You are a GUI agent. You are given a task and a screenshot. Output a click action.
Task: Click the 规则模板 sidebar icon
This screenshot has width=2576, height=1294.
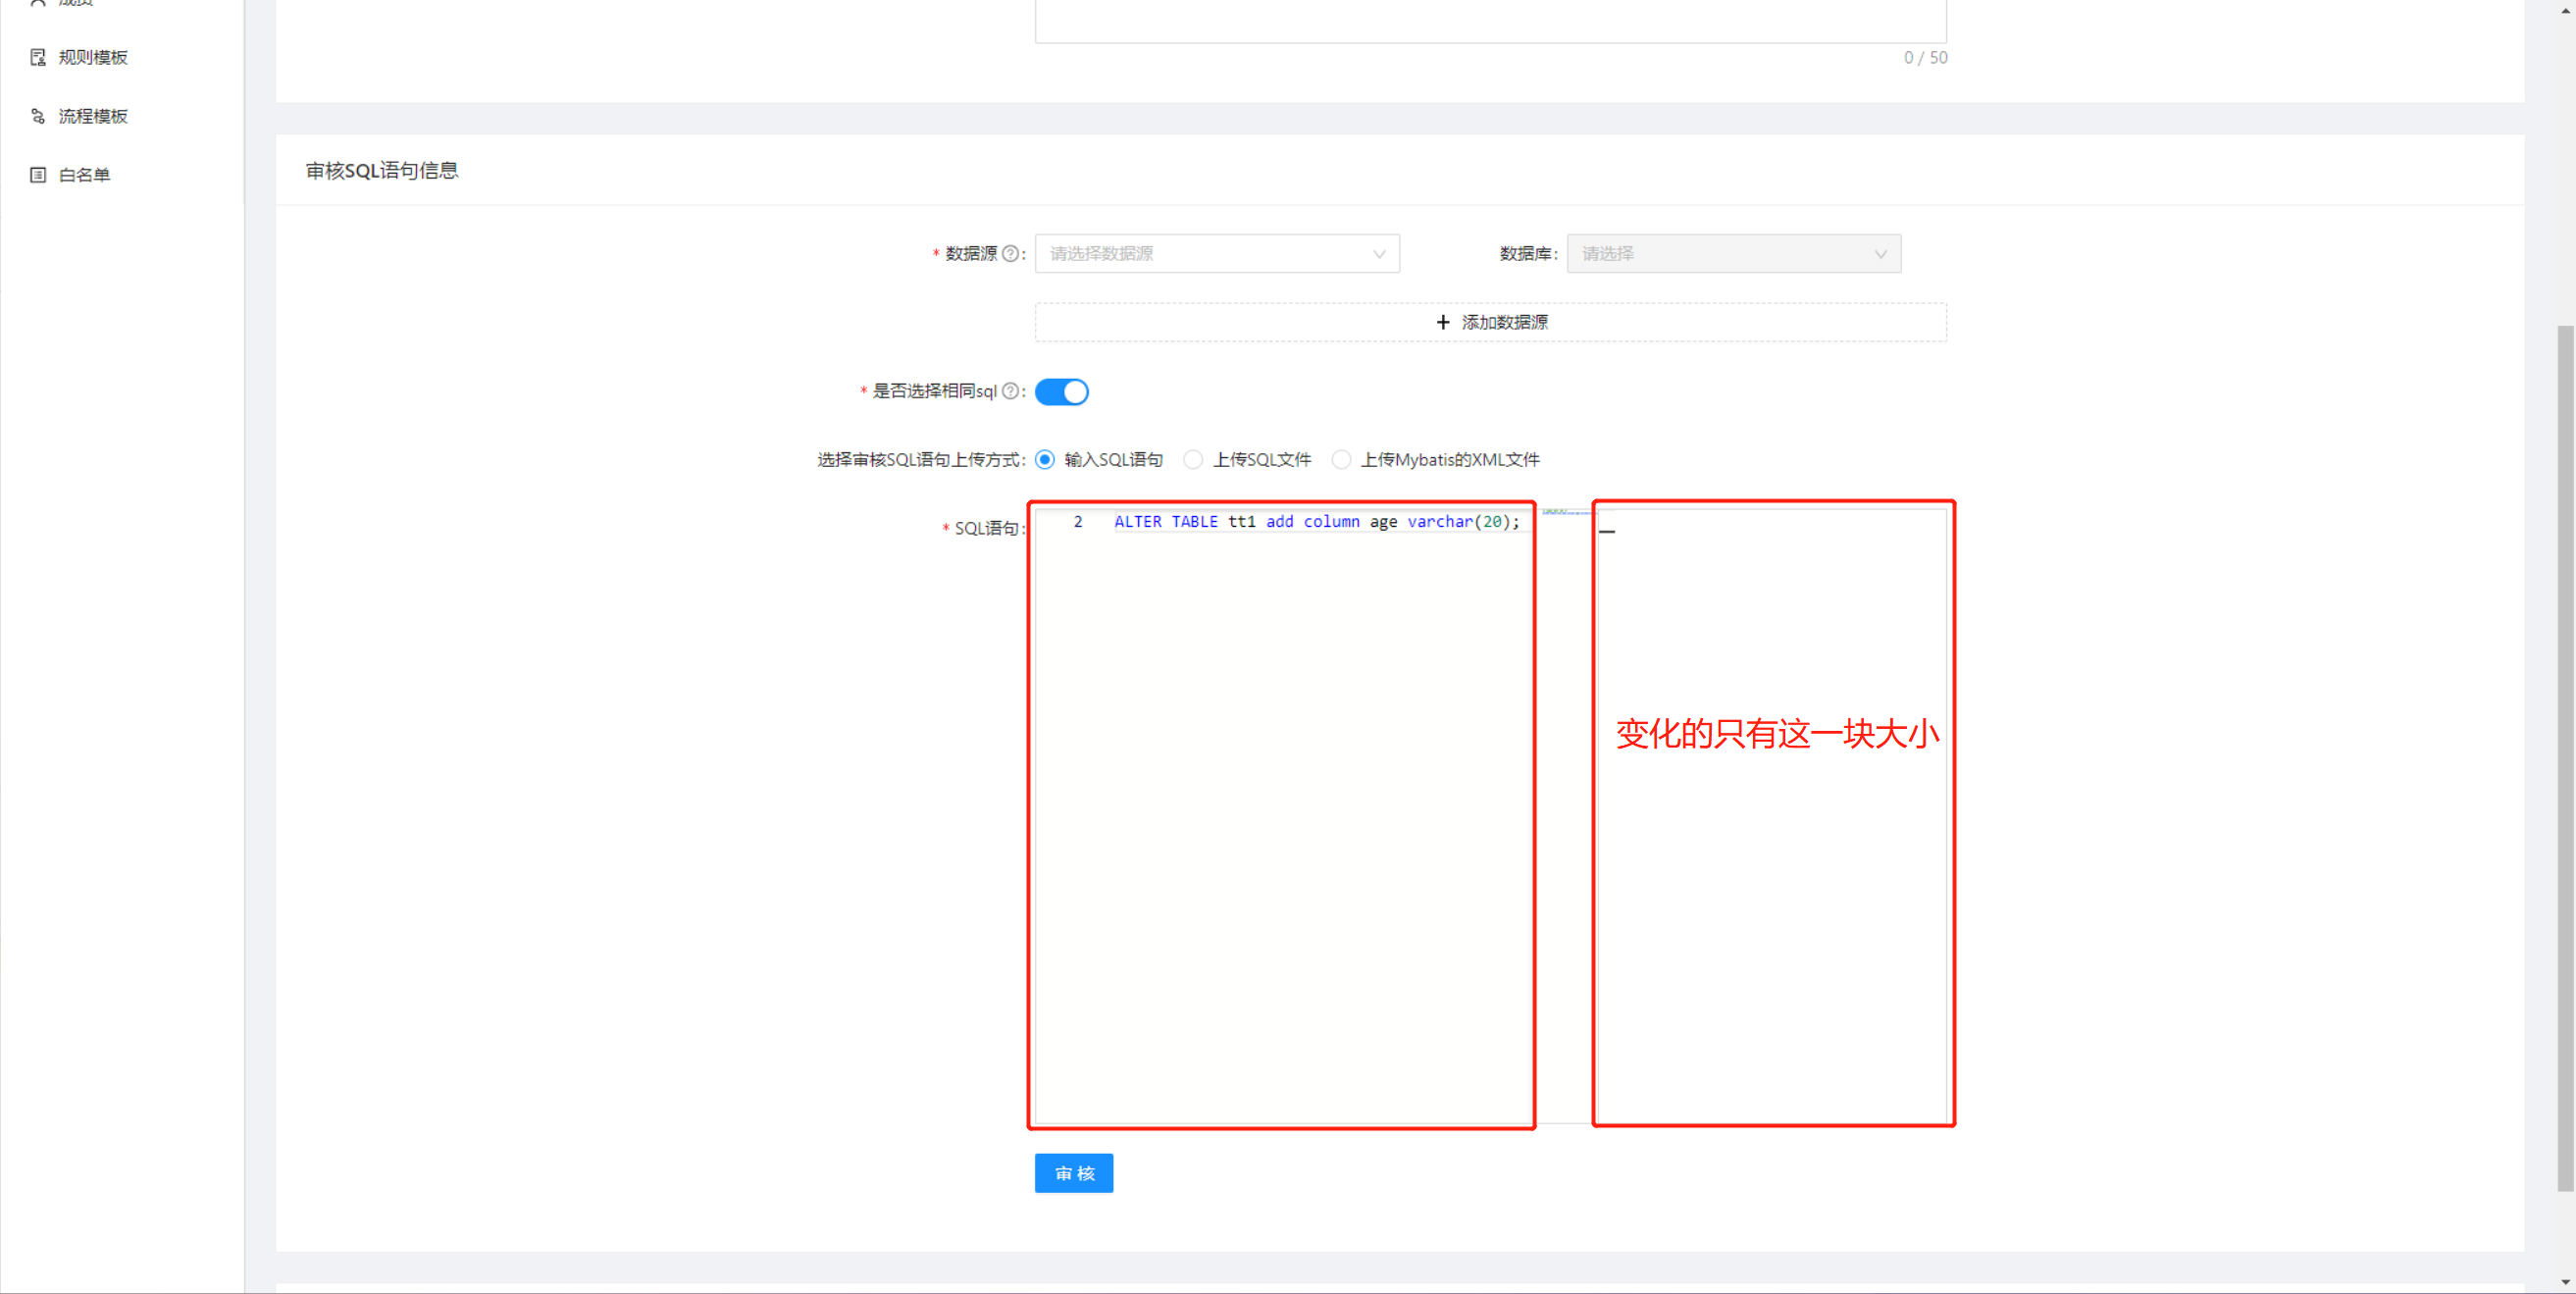click(37, 57)
